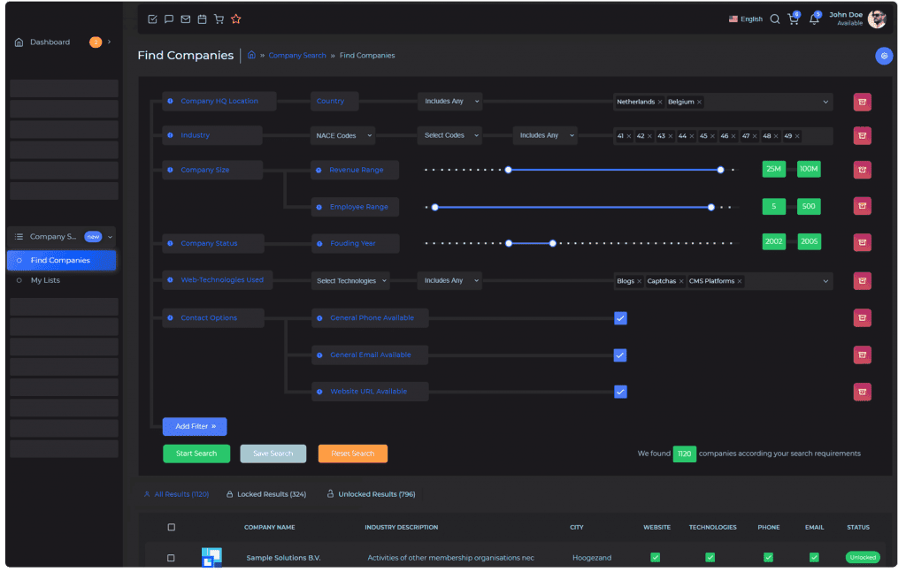
Task: Remove the Company HQ Location filter
Action: [862, 102]
